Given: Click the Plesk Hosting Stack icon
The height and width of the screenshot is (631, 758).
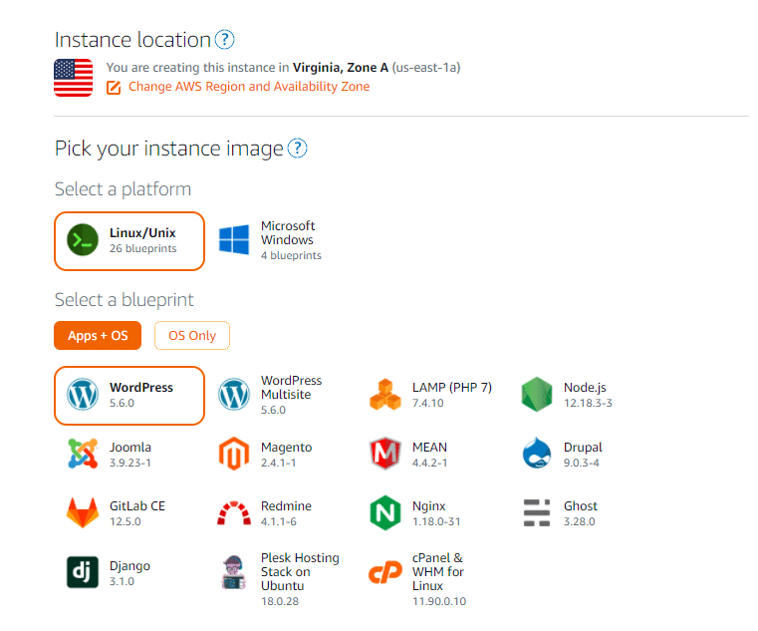Looking at the screenshot, I should coord(234,572).
